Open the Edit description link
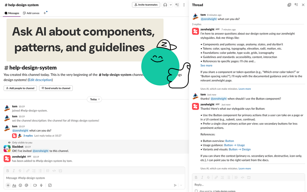The height and width of the screenshot is (192, 307). click(40, 80)
